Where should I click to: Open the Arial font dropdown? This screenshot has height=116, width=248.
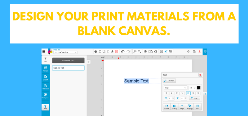(x=175, y=88)
